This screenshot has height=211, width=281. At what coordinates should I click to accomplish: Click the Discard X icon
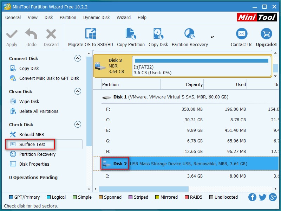coord(51,34)
